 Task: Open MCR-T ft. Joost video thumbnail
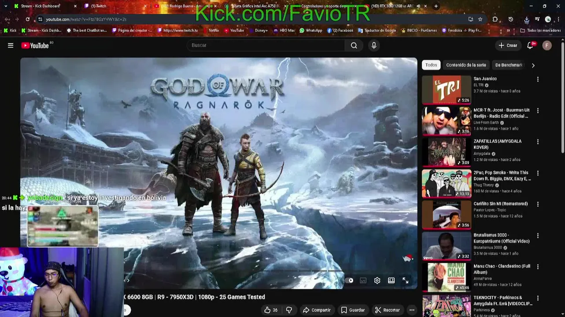click(x=447, y=121)
